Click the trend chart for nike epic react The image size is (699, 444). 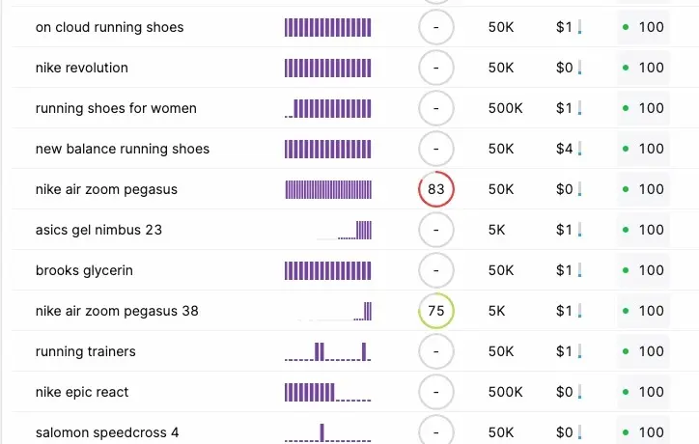pos(327,392)
